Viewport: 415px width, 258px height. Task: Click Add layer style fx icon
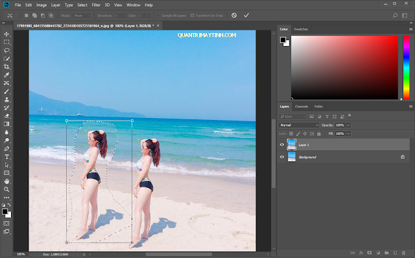[x=361, y=253]
